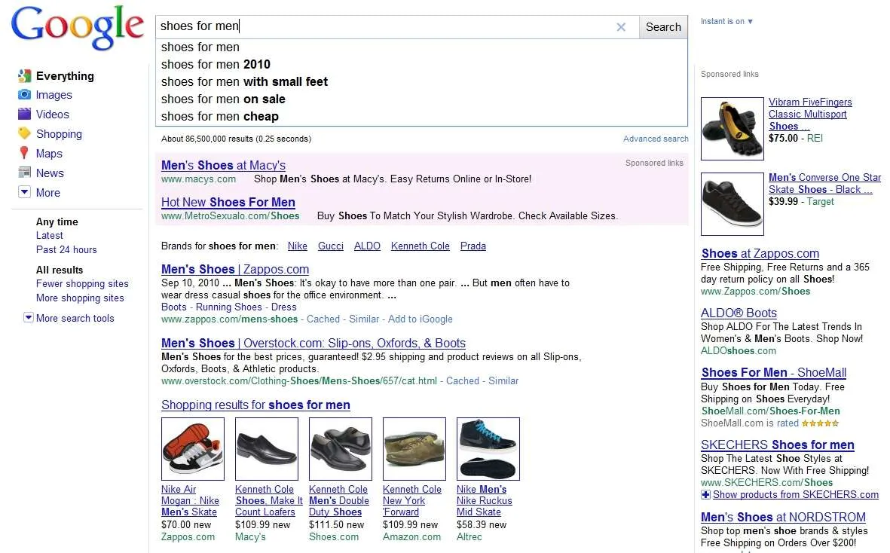Open Men's Converse One Star Skate link
Viewport: 890px width, 553px height.
point(824,183)
